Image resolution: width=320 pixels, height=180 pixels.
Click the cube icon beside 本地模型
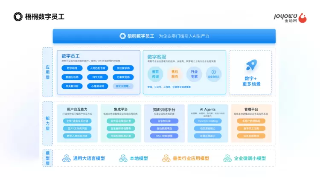[123, 158]
